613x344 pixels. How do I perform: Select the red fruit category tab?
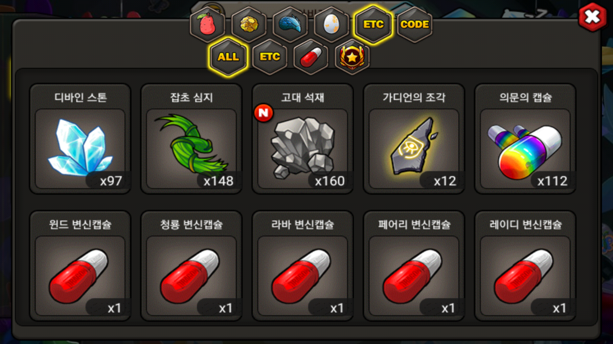208,25
